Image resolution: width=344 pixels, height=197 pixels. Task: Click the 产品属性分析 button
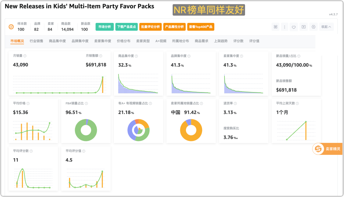coord(174,27)
